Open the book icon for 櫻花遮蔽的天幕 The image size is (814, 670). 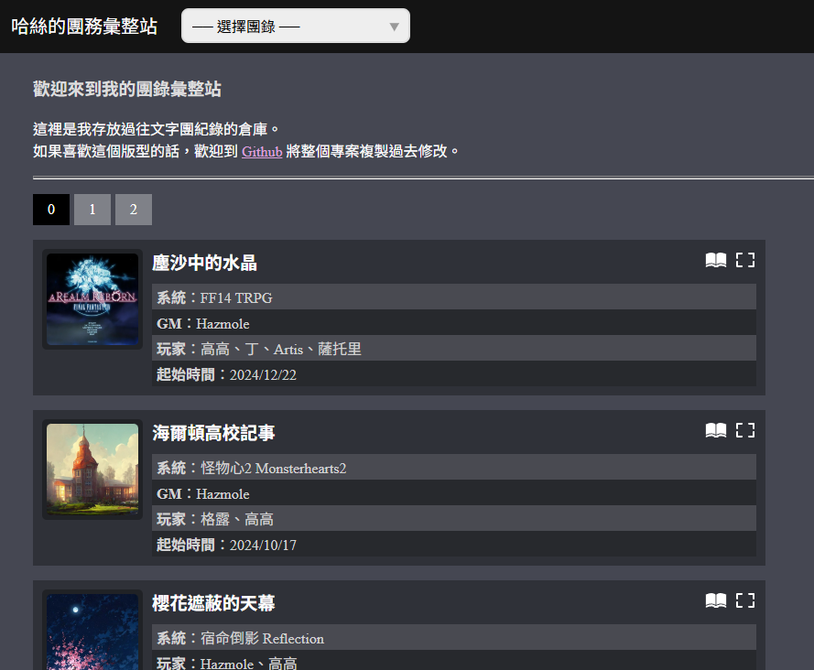pyautogui.click(x=715, y=600)
